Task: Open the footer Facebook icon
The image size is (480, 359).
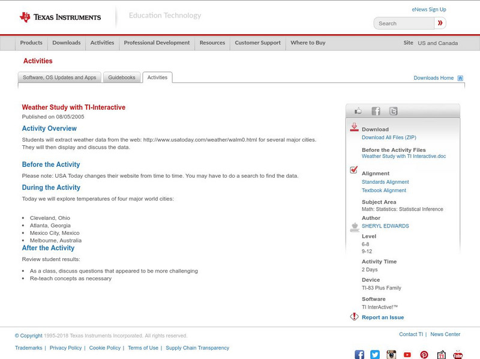Action: click(x=359, y=354)
